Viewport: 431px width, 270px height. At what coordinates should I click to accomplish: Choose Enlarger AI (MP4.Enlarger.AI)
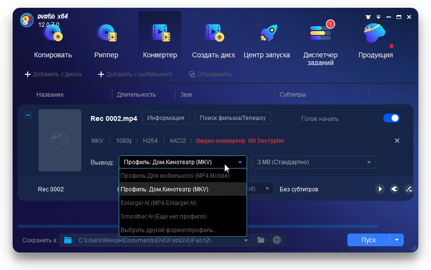coord(183,203)
